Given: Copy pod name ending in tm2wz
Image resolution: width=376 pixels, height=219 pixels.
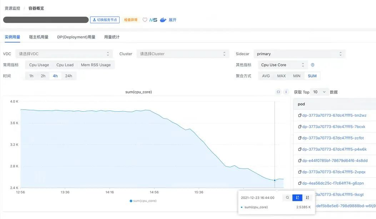Looking at the screenshot, I should pyautogui.click(x=300, y=115).
